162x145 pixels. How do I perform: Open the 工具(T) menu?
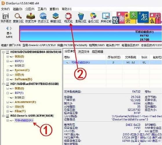click(42, 9)
